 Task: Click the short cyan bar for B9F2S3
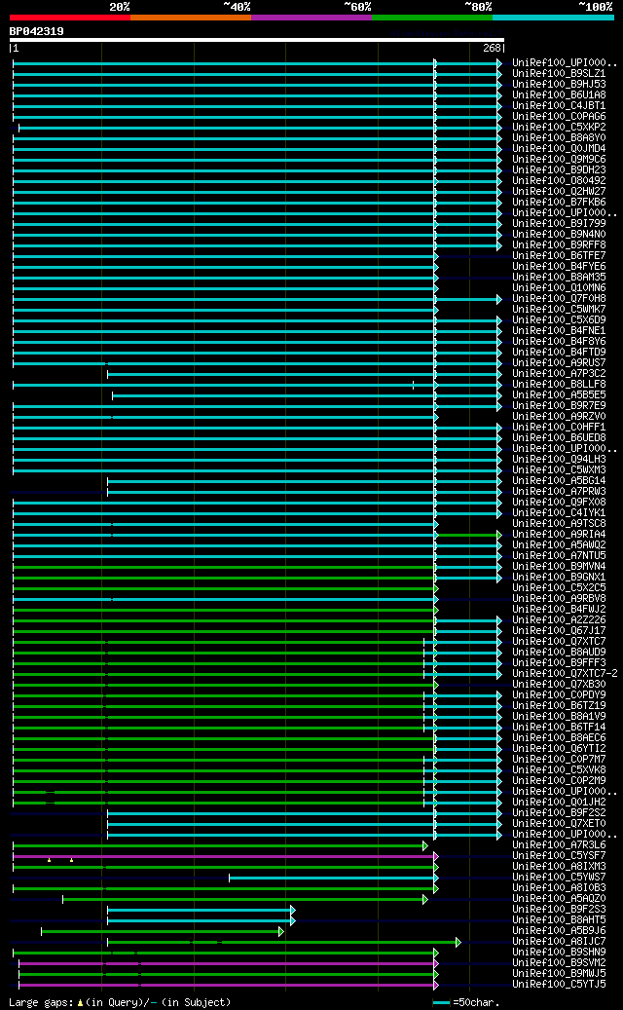[x=201, y=910]
